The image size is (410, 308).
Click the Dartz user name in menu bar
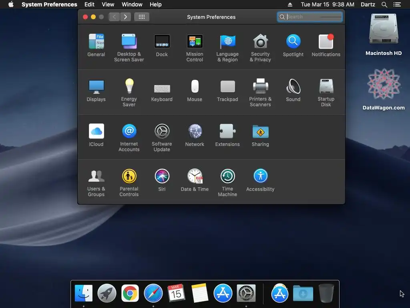(368, 4)
